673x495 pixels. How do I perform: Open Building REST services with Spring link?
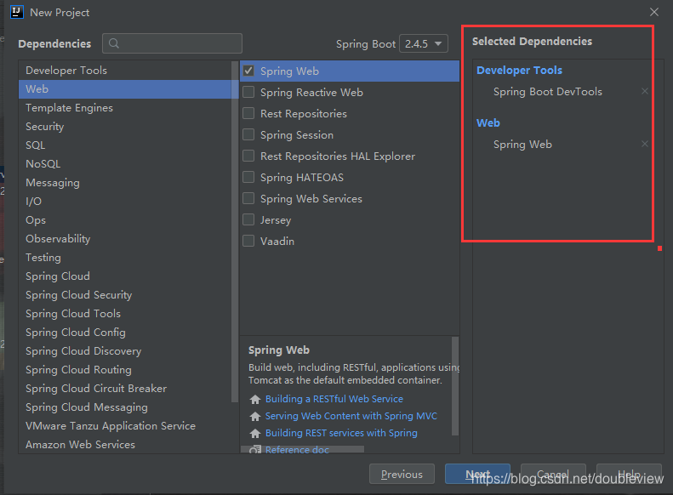pyautogui.click(x=341, y=433)
